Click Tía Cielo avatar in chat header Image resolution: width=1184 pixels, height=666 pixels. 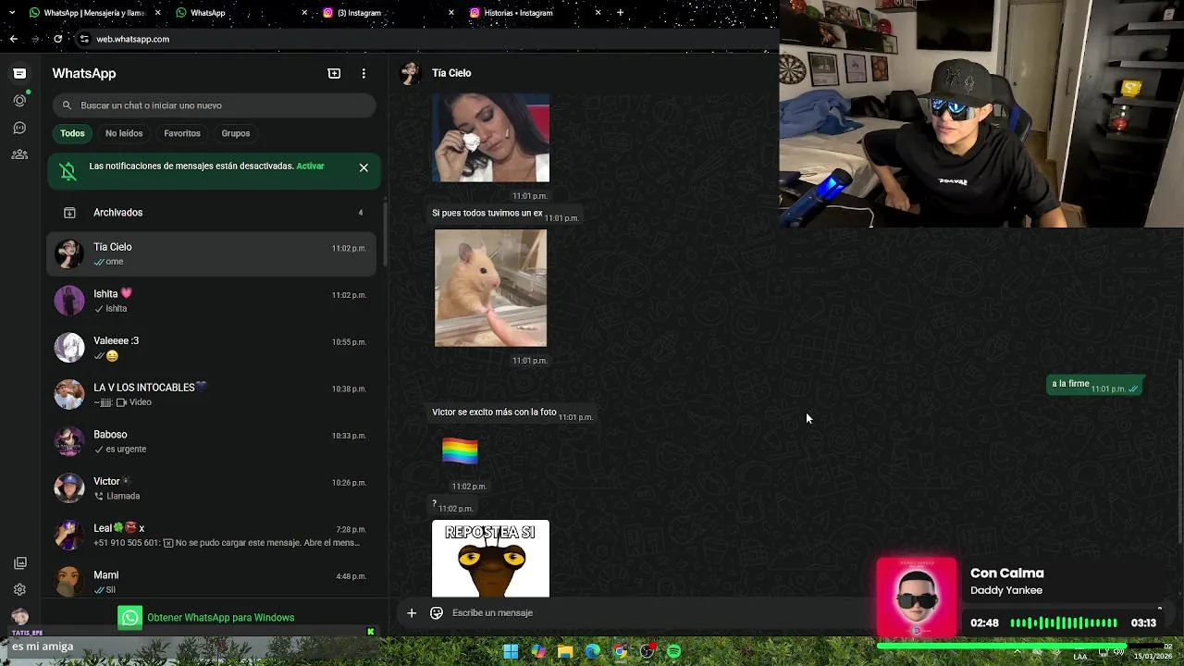click(410, 73)
